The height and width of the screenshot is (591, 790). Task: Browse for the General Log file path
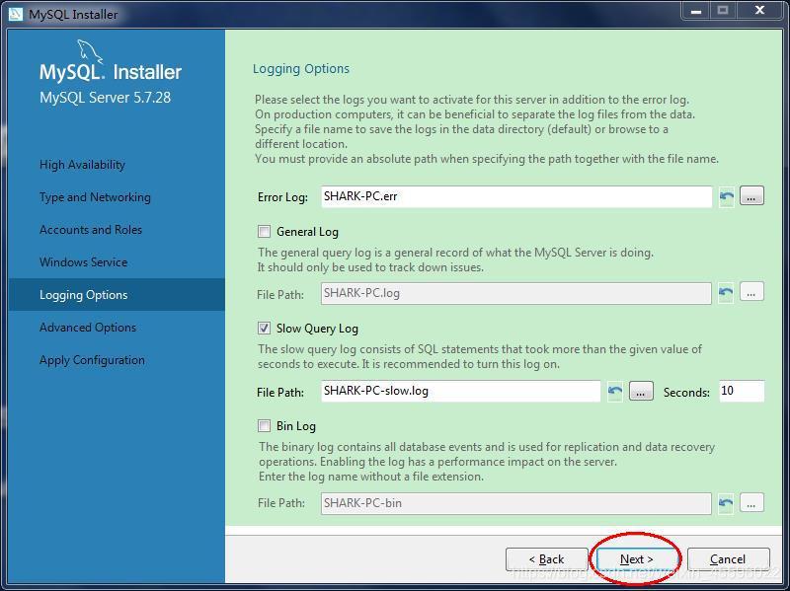(x=751, y=292)
